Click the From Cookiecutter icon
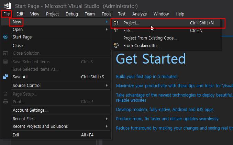Screen dimensions: 233x145 click(x=116, y=45)
